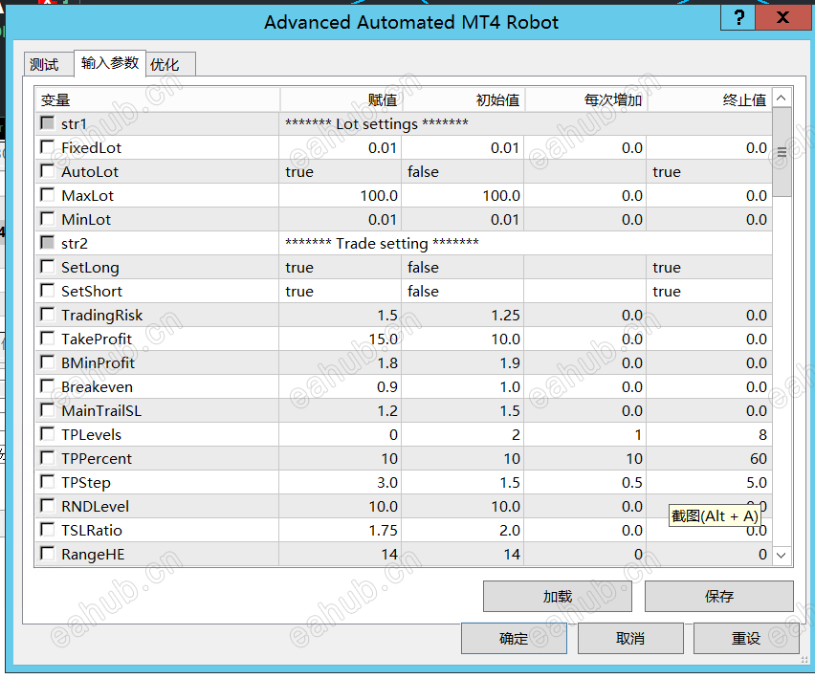Confirm with the 确定 button
Viewport: 815px width, 679px height.
tap(514, 639)
